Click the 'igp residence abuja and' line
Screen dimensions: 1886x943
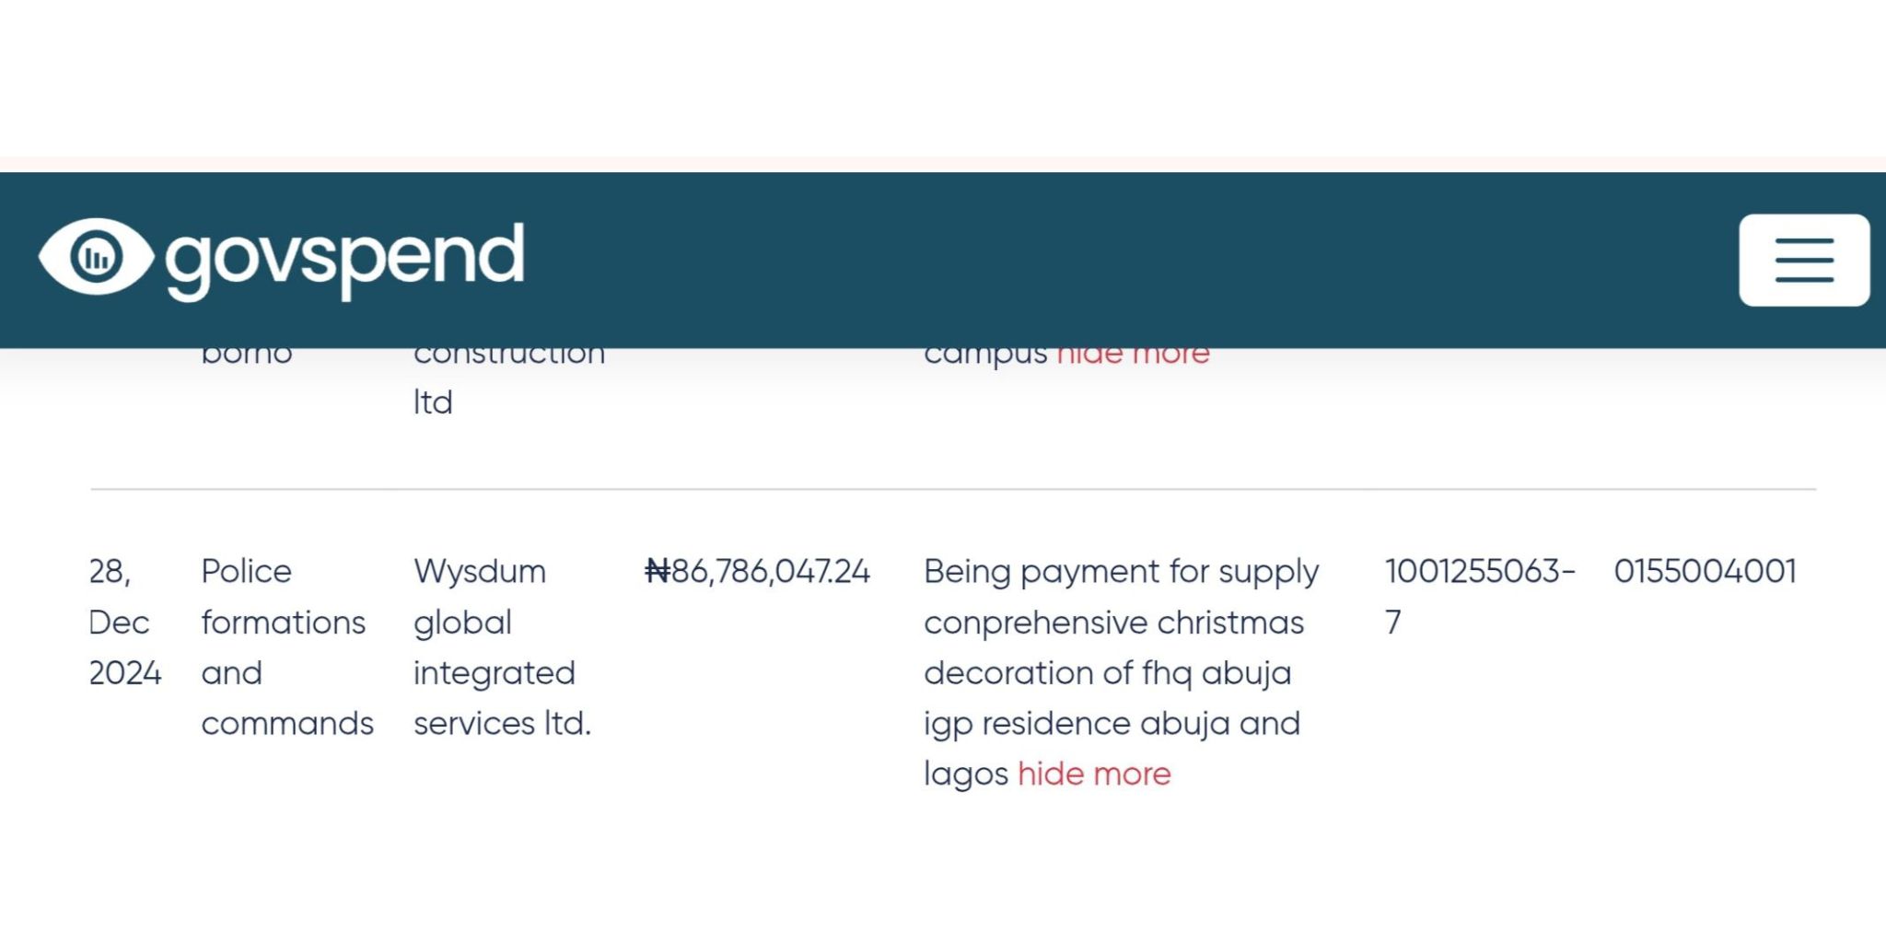click(1112, 724)
